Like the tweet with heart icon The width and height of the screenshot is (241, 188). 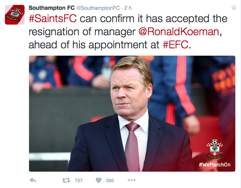tap(99, 180)
